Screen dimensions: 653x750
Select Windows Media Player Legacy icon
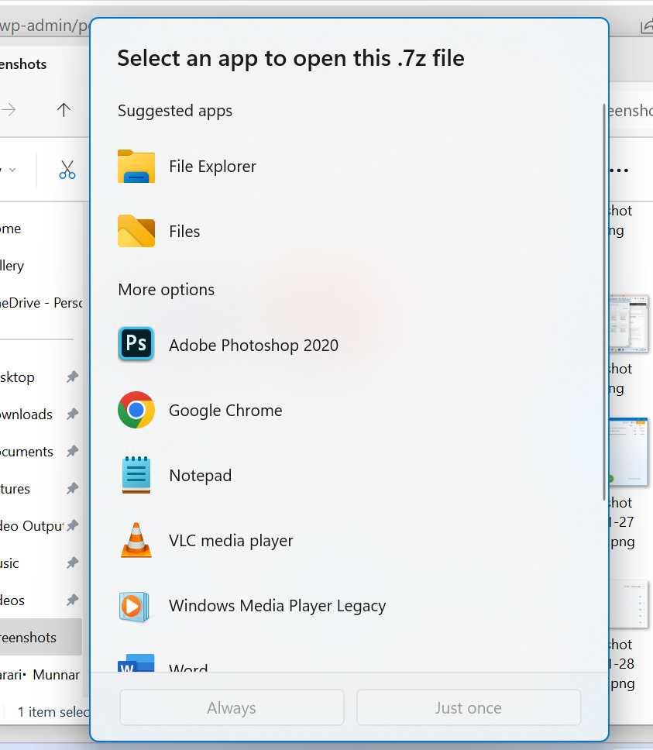click(134, 607)
